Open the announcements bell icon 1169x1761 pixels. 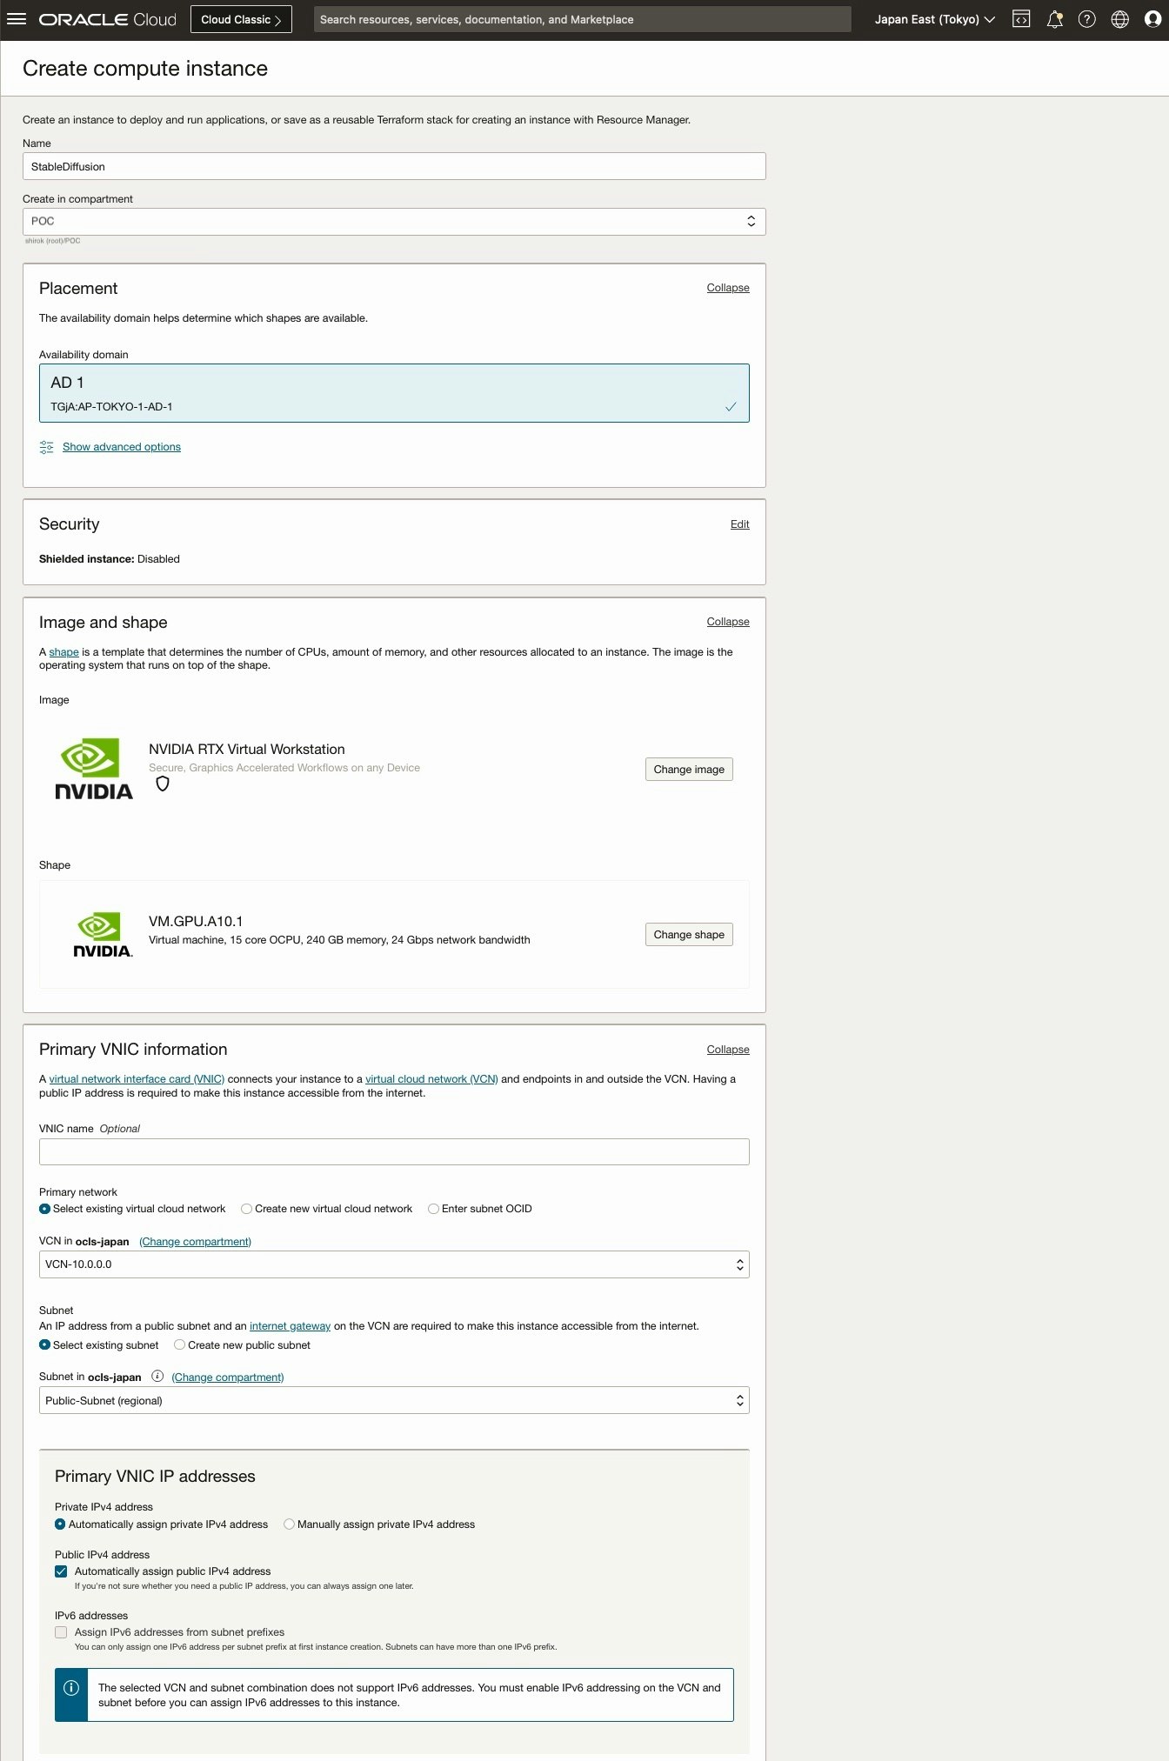coord(1054,19)
